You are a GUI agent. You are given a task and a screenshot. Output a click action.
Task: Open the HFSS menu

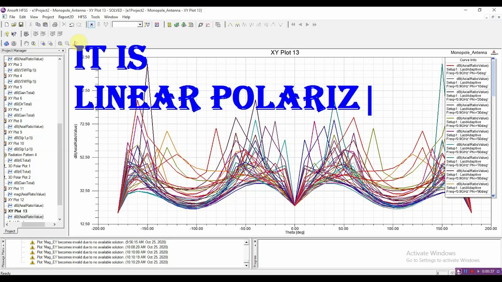[x=82, y=17]
